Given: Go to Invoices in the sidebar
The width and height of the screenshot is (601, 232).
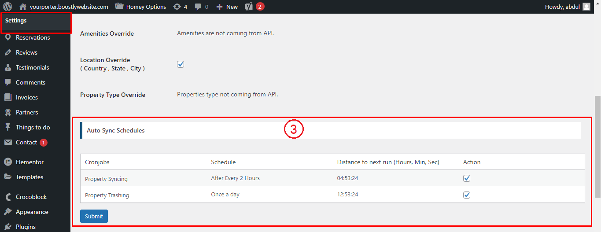Looking at the screenshot, I should [x=27, y=97].
